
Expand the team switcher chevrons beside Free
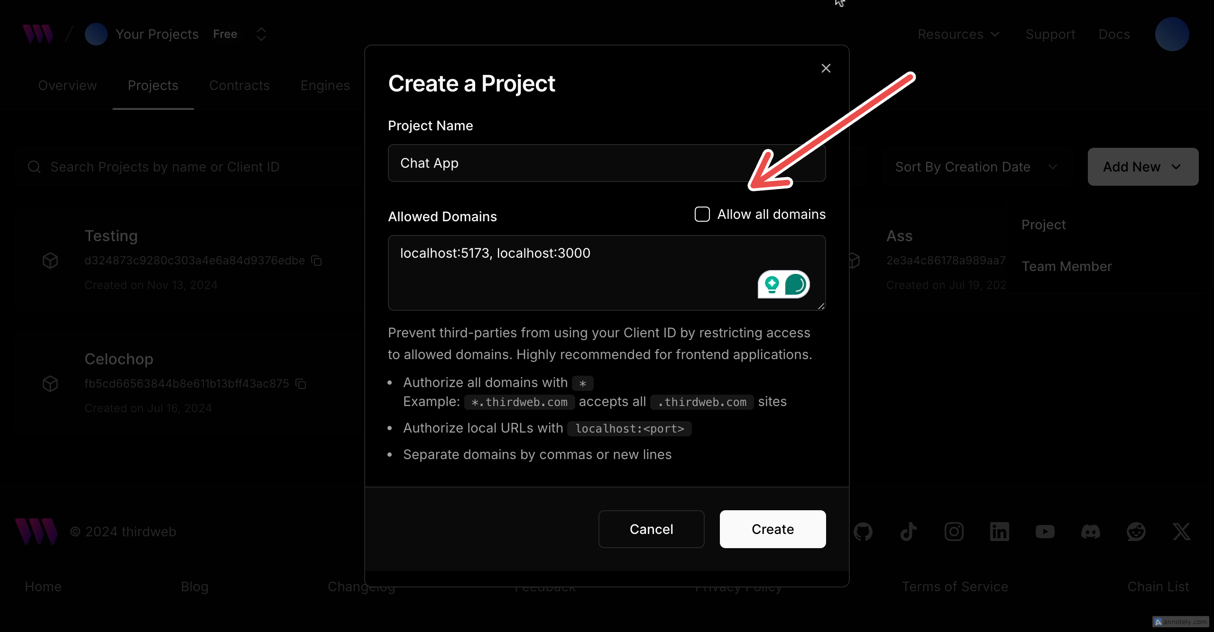point(261,34)
